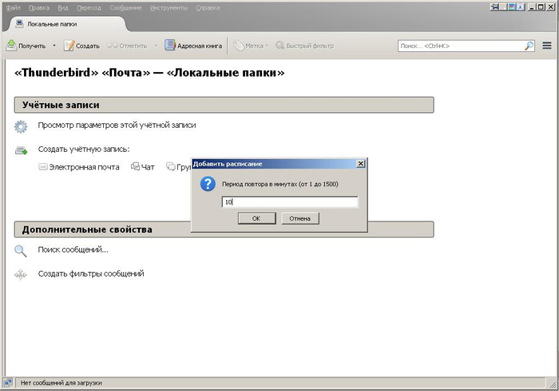The height and width of the screenshot is (391, 559).
Task: Open the Правка menu
Action: (x=39, y=7)
